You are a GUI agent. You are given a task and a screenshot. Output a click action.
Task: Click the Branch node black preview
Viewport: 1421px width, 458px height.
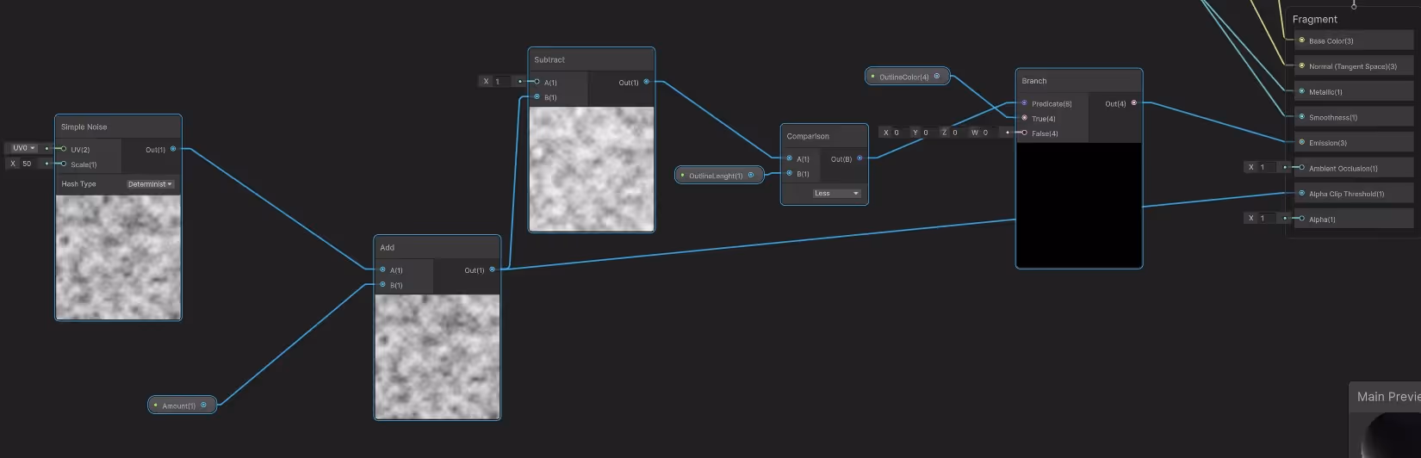pos(1078,205)
